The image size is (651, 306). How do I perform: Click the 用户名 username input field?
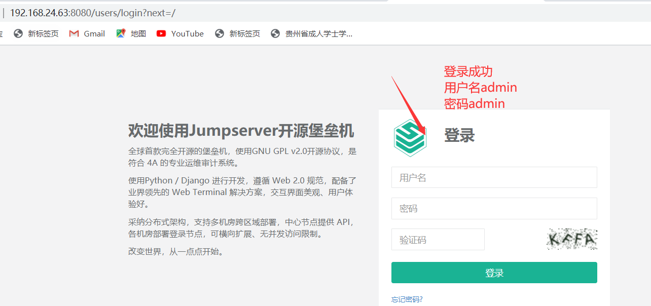point(494,177)
